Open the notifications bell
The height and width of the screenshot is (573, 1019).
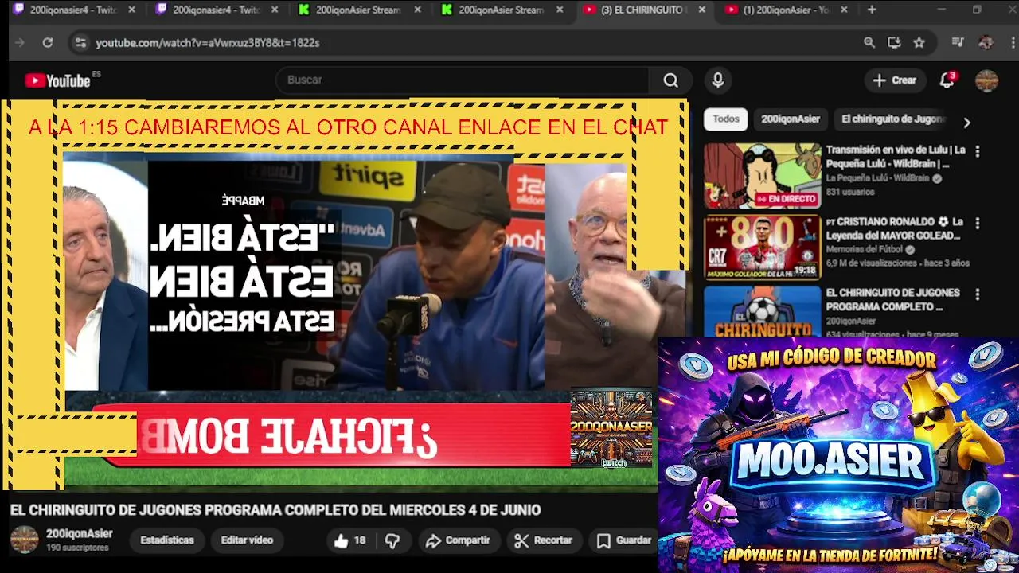coord(947,80)
